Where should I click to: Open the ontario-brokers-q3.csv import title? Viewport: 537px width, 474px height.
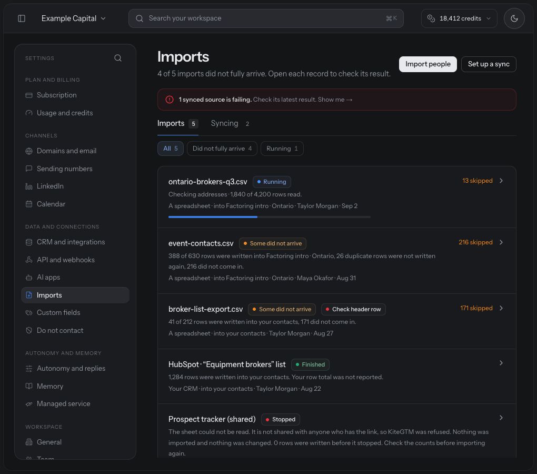click(207, 182)
